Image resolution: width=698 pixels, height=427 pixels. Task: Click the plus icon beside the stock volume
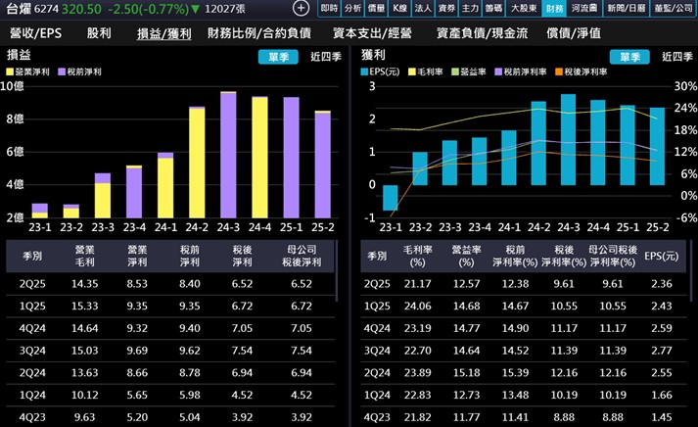(x=302, y=8)
